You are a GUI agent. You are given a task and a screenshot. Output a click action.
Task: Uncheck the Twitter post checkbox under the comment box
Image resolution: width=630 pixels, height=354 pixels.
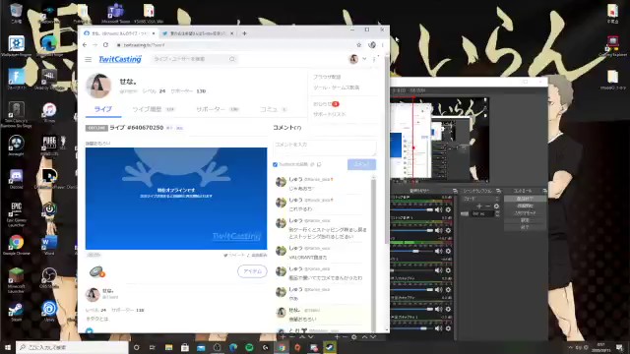coord(276,164)
